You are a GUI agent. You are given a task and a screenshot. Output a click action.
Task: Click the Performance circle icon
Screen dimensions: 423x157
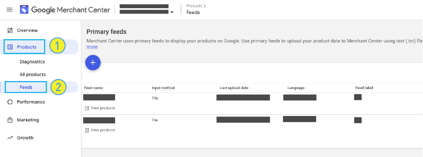[x=10, y=102]
